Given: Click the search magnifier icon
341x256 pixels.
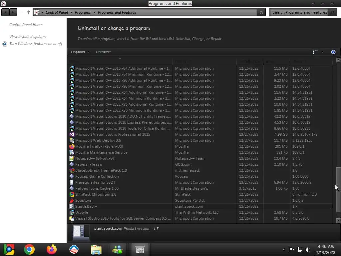Looking at the screenshot, I should [332, 12].
